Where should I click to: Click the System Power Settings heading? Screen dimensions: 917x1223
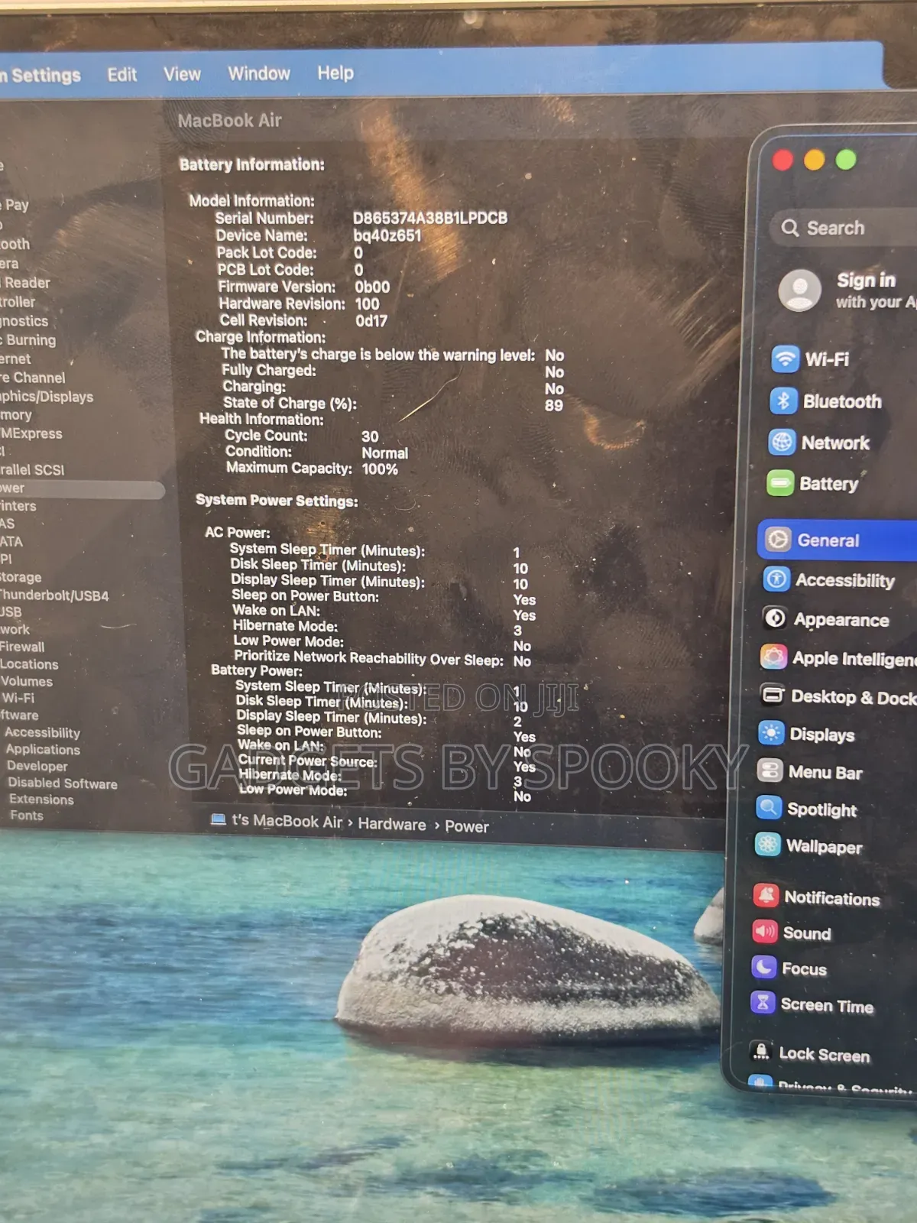277,501
